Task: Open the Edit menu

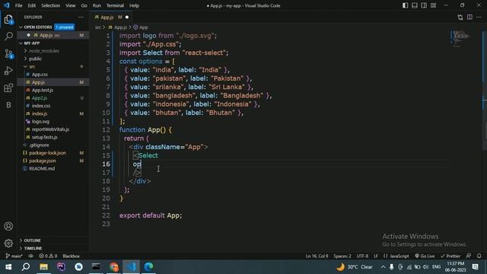Action: click(32, 5)
